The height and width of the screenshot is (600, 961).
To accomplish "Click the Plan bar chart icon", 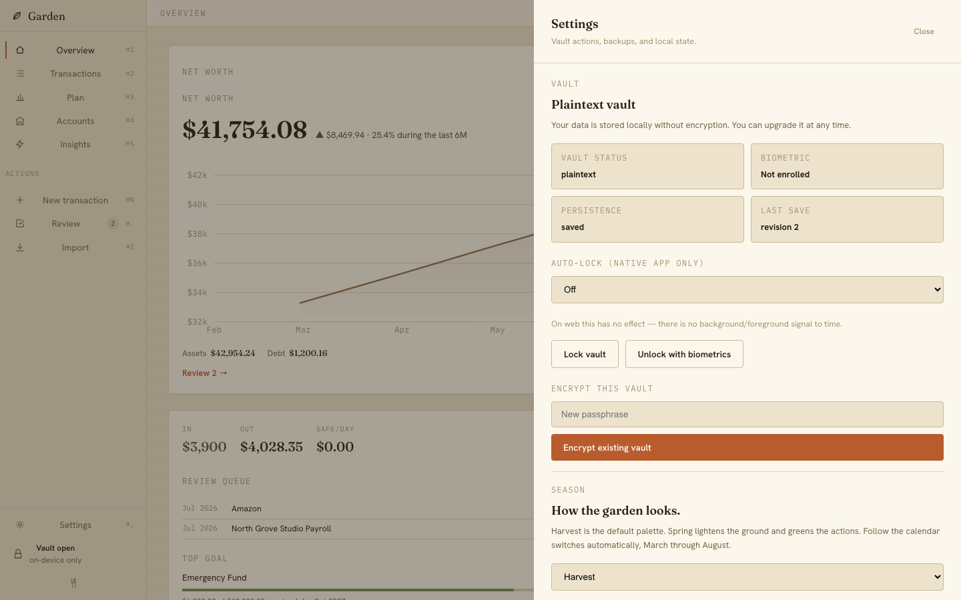I will 20,97.
